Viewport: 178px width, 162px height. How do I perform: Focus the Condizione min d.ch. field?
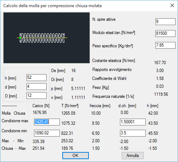tap(133, 133)
